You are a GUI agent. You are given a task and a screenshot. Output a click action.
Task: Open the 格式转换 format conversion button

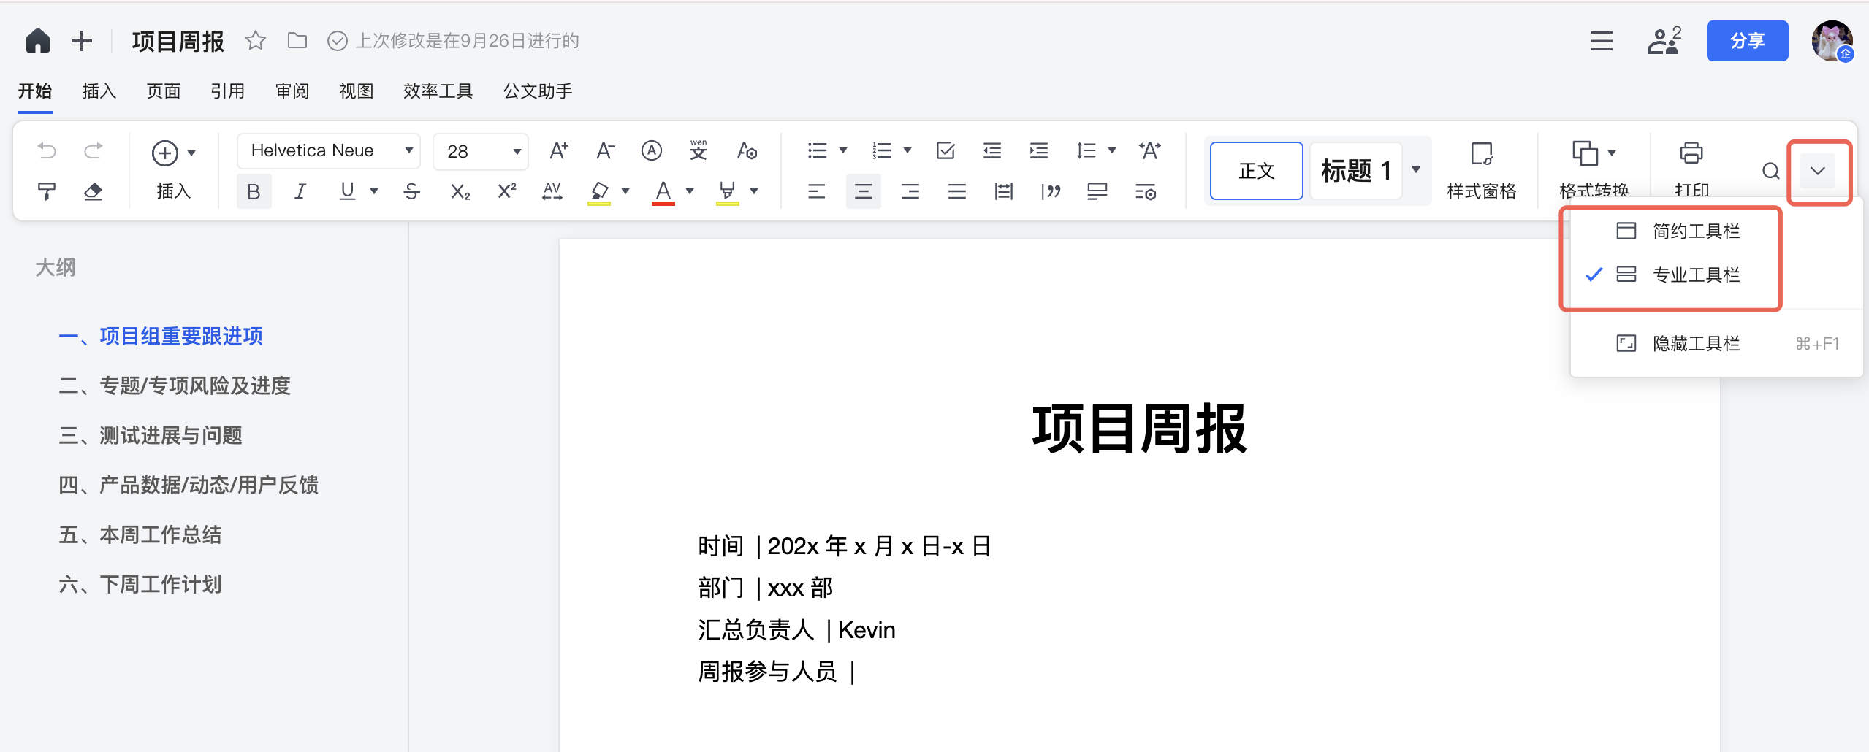[1594, 170]
